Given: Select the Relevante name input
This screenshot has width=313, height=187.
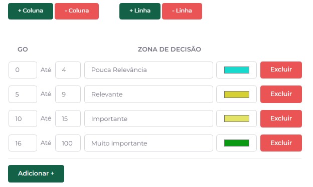Looking at the screenshot, I should coord(148,94).
